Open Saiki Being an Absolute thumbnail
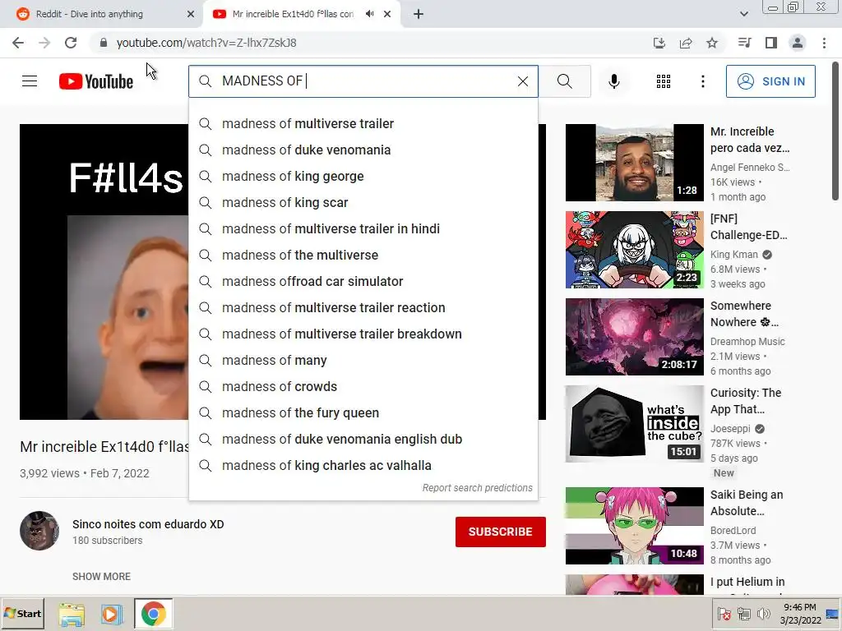Screen dimensions: 842x631 [x=634, y=525]
